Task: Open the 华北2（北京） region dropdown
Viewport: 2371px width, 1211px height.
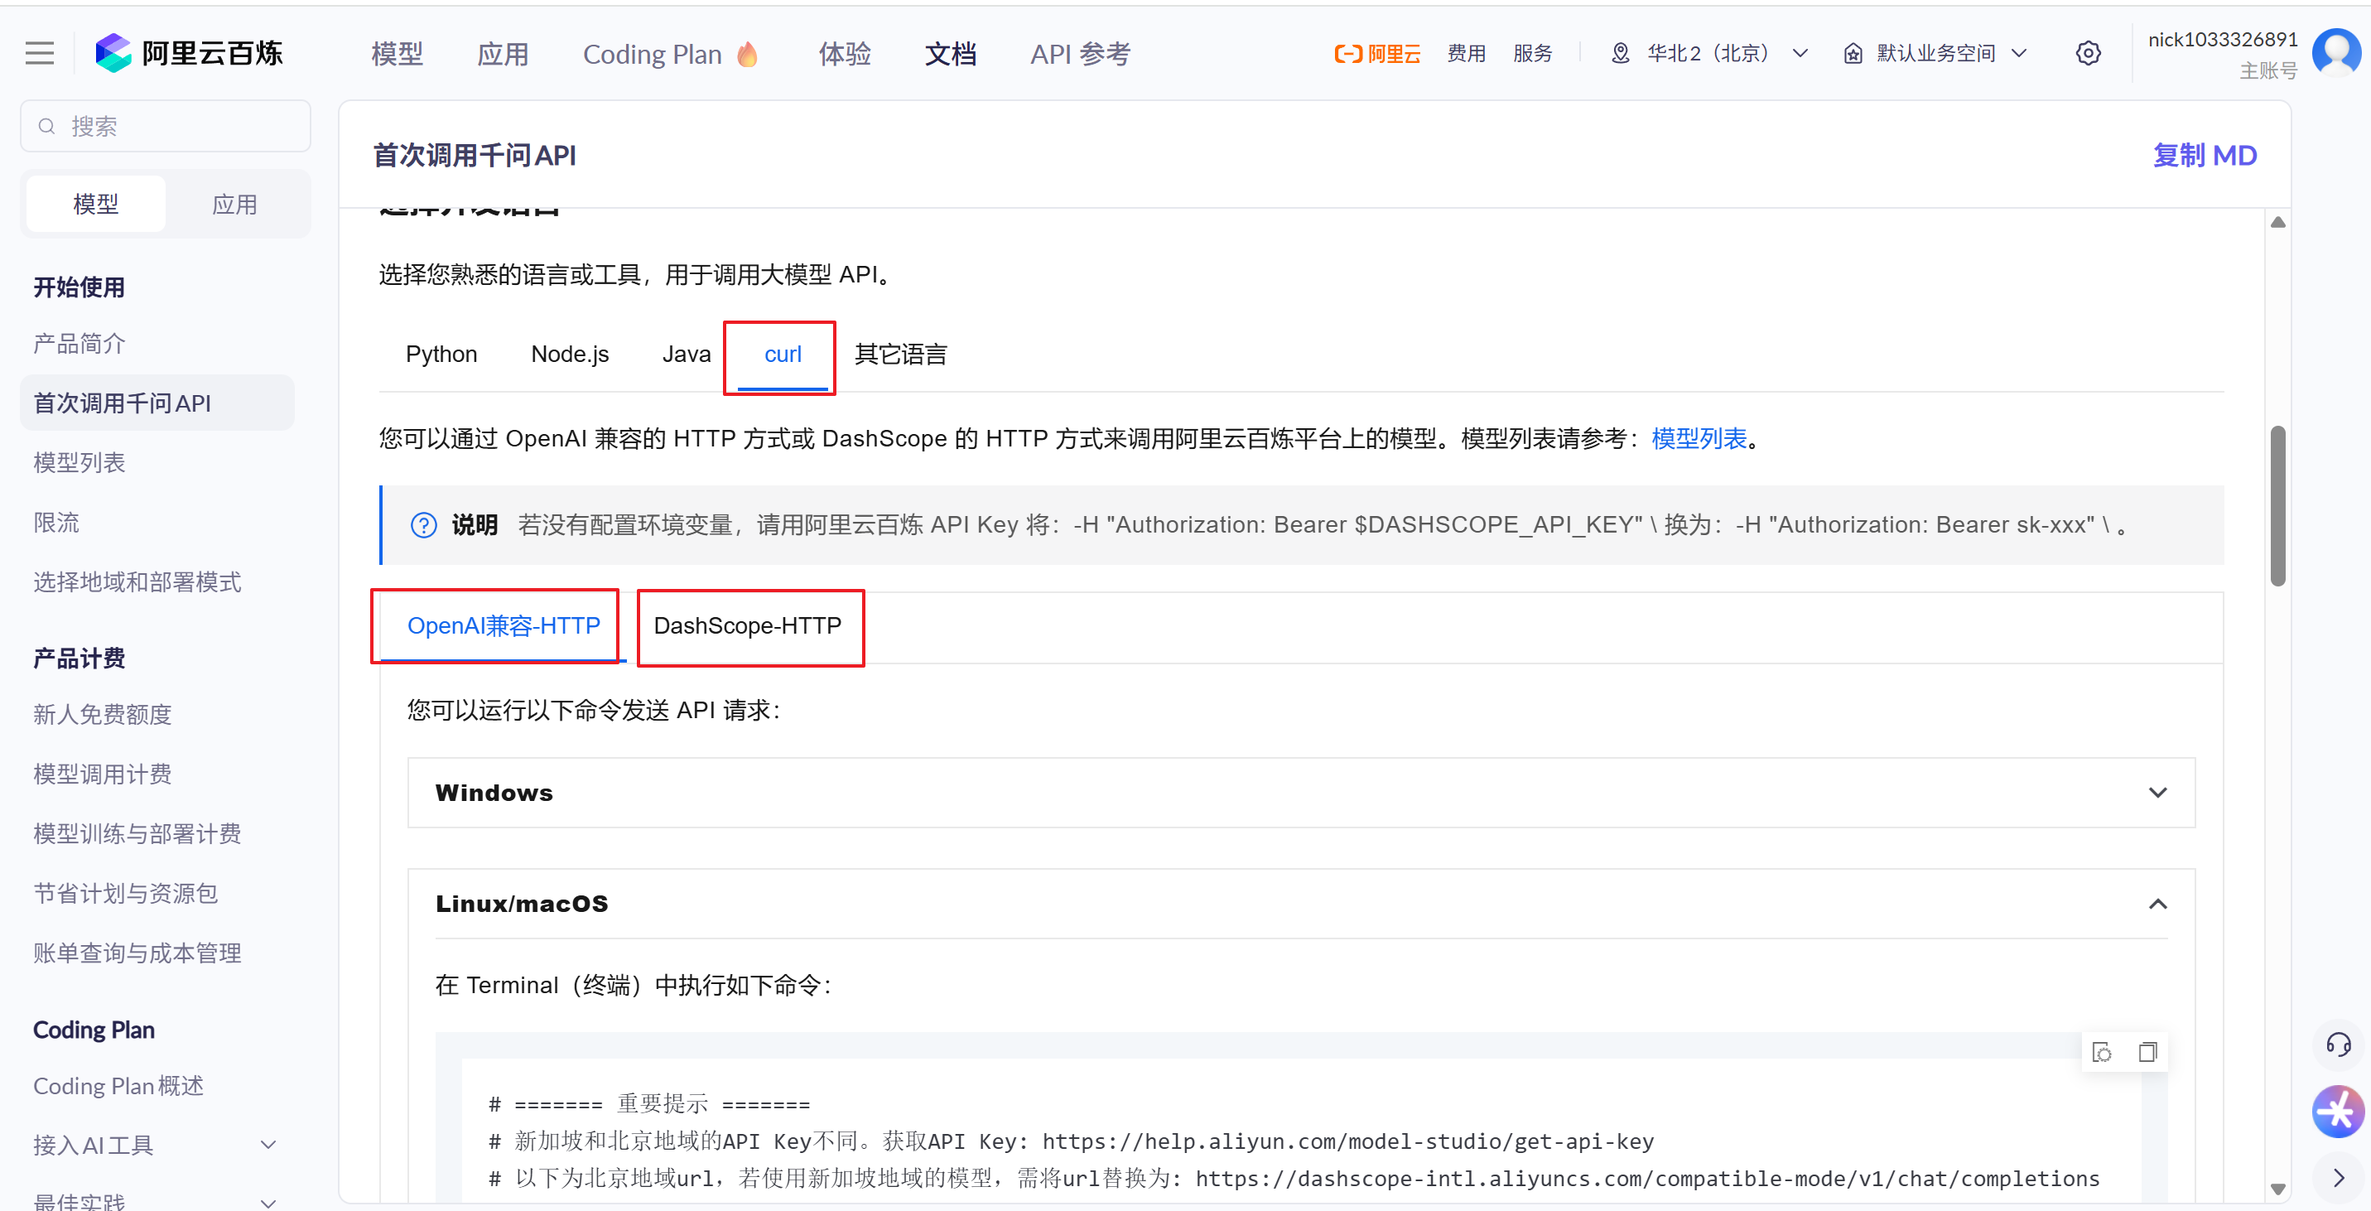Action: pos(1710,53)
